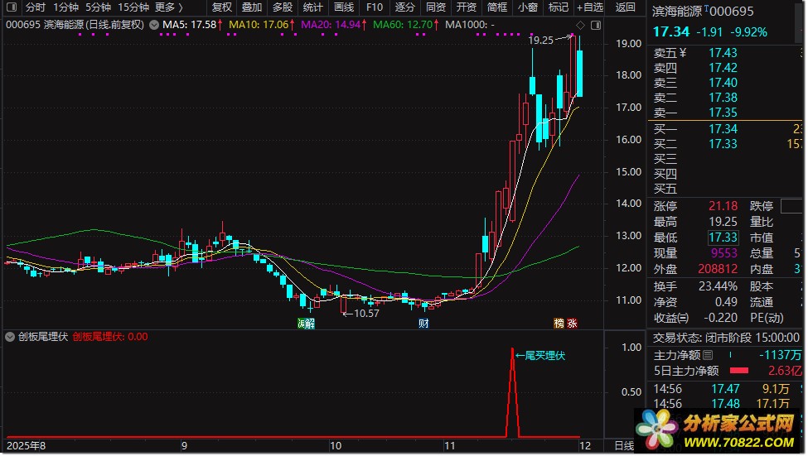Click the 最高 value 19.25
The height and width of the screenshot is (456, 808).
723,222
